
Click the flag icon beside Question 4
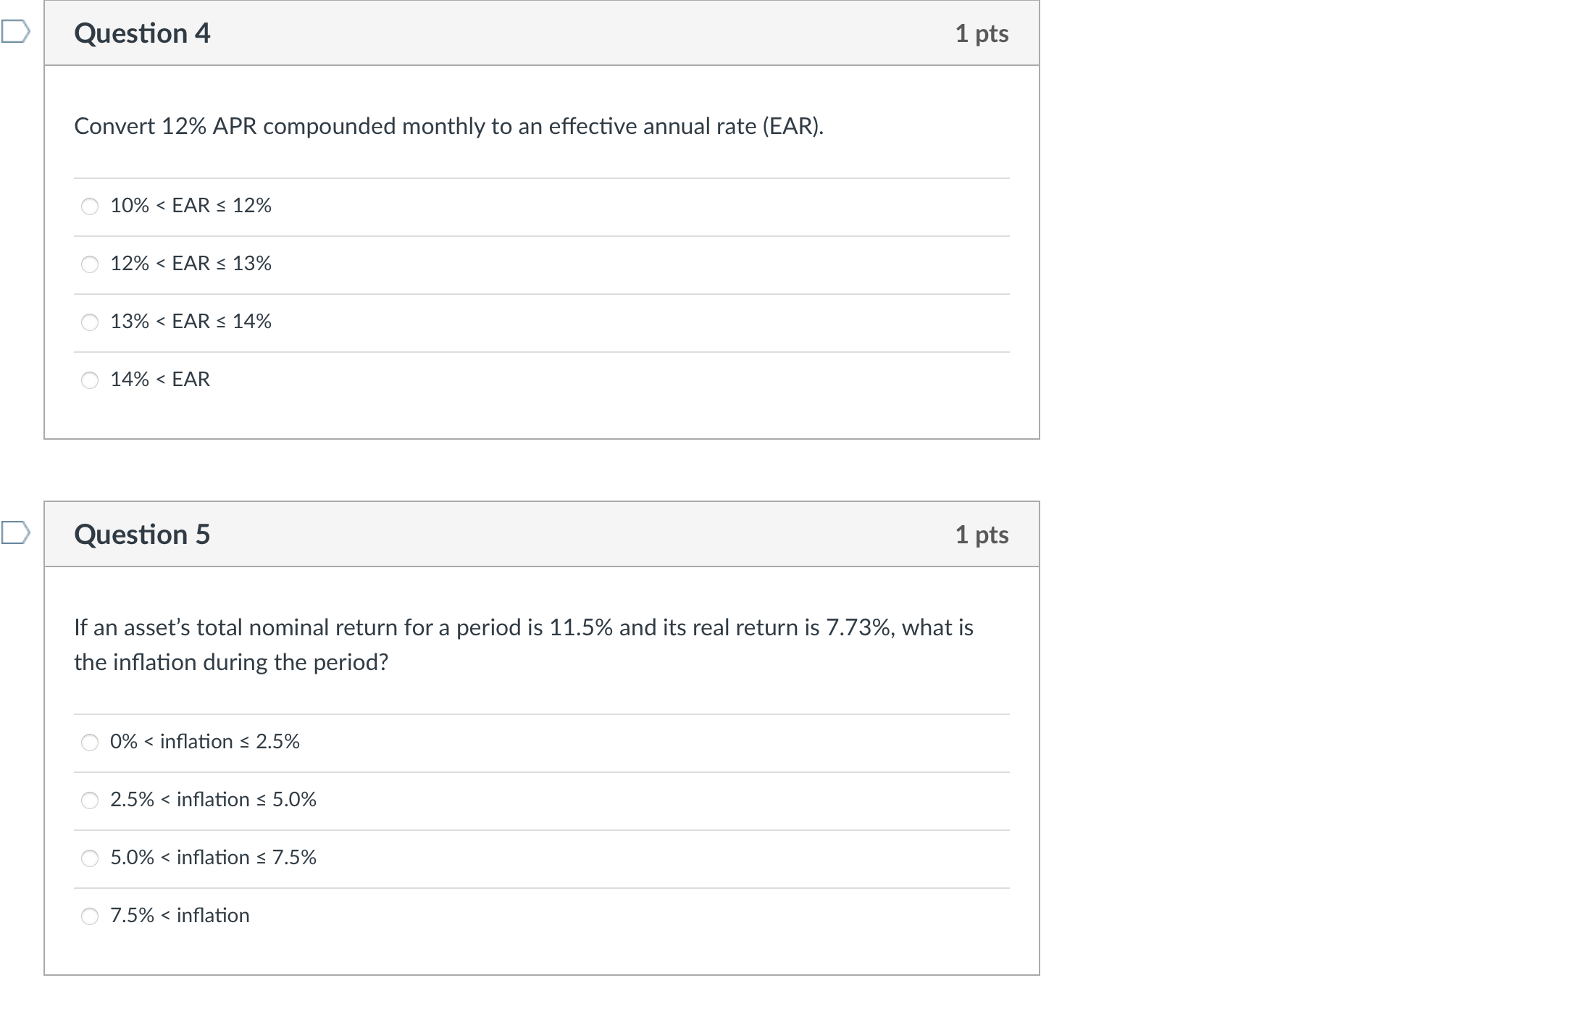14,33
